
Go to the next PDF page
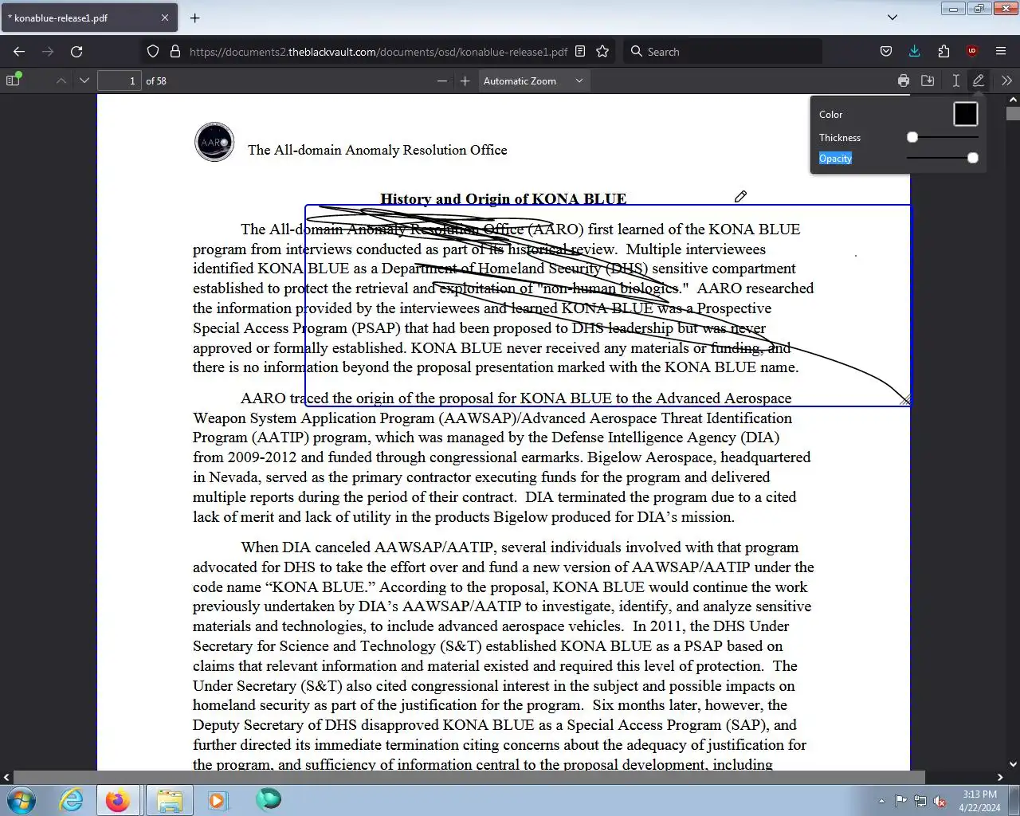pyautogui.click(x=84, y=80)
